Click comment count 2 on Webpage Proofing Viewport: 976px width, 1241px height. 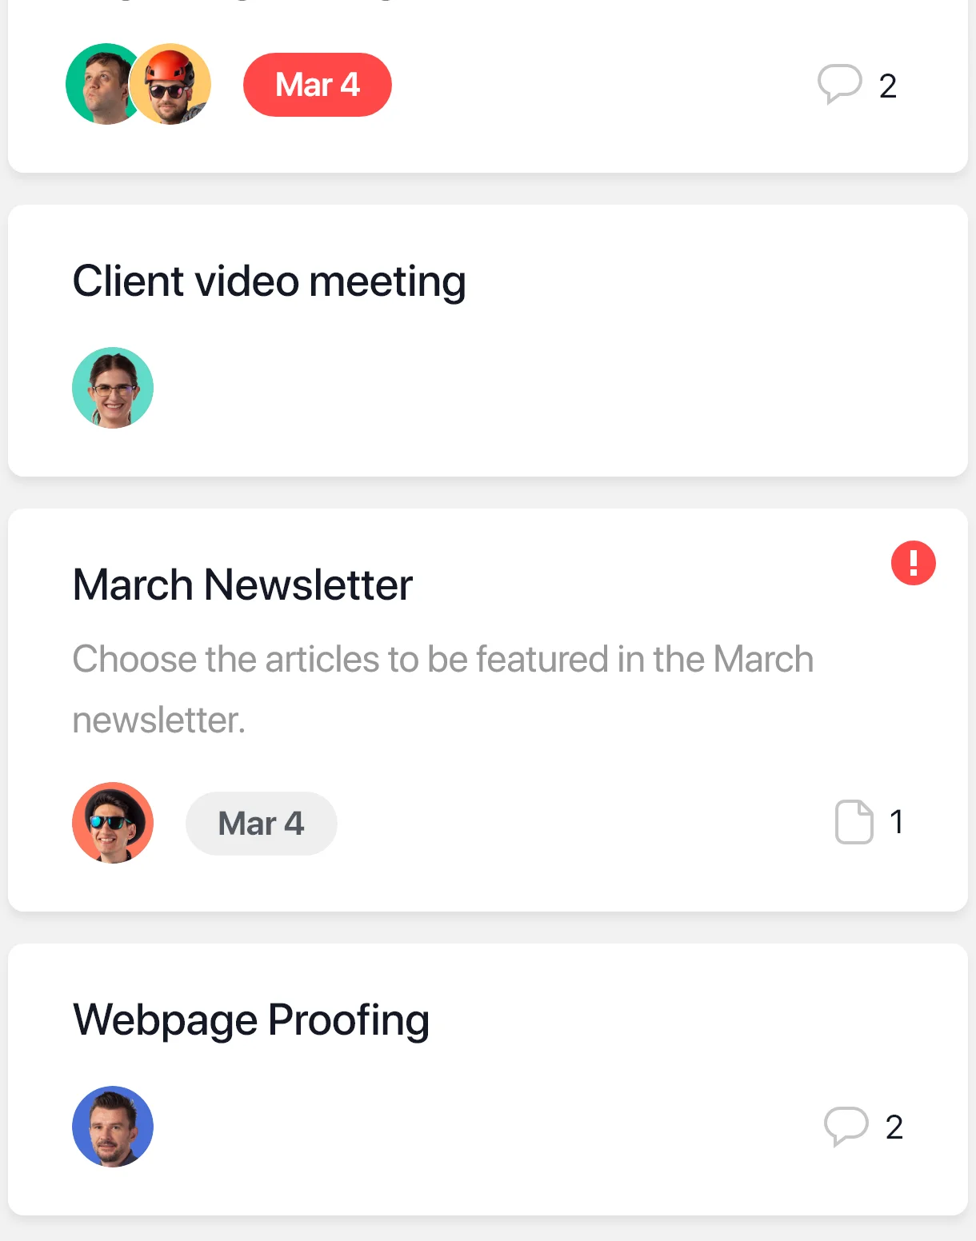[894, 1127]
